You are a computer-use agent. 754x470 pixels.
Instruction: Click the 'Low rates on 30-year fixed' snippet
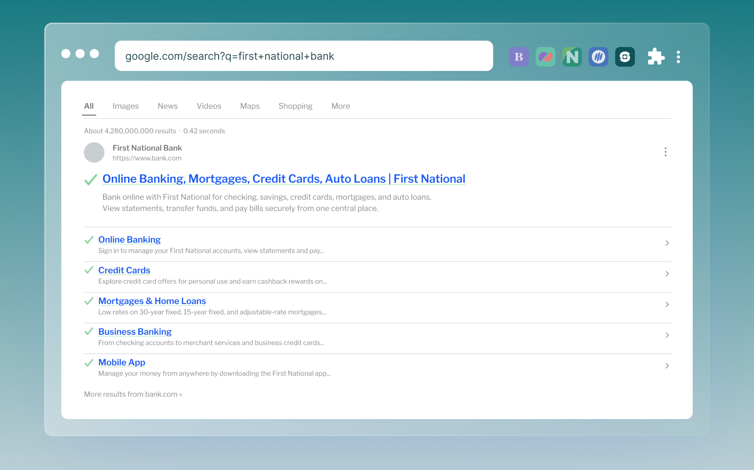pos(212,312)
